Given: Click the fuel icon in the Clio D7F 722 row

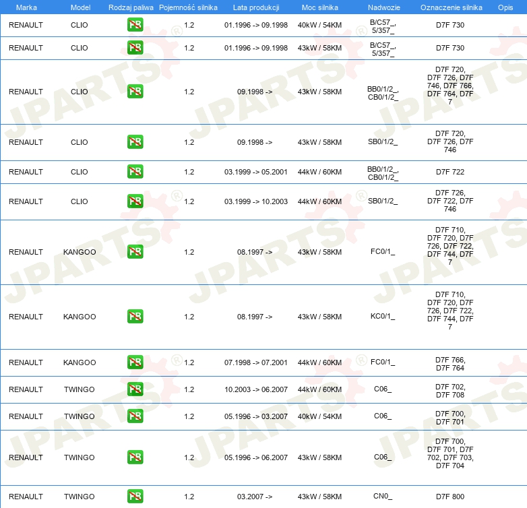Looking at the screenshot, I should (135, 171).
